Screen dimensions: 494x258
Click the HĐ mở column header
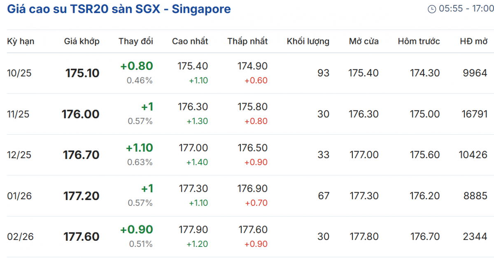[473, 41]
